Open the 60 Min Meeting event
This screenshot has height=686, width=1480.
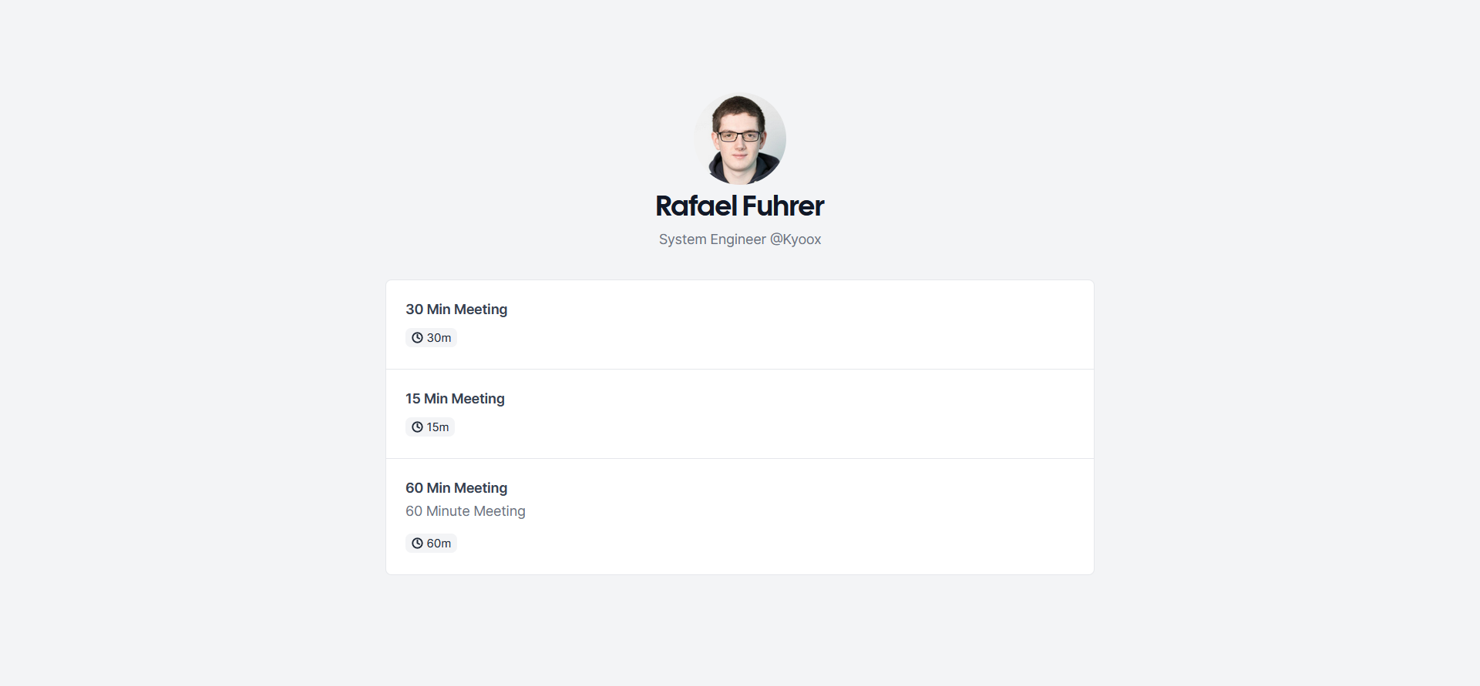(456, 488)
